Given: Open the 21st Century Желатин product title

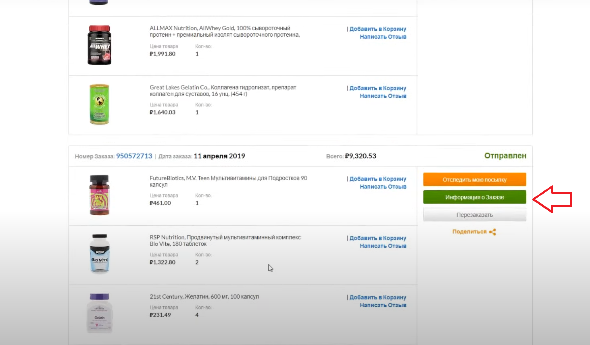Looking at the screenshot, I should tap(204, 297).
